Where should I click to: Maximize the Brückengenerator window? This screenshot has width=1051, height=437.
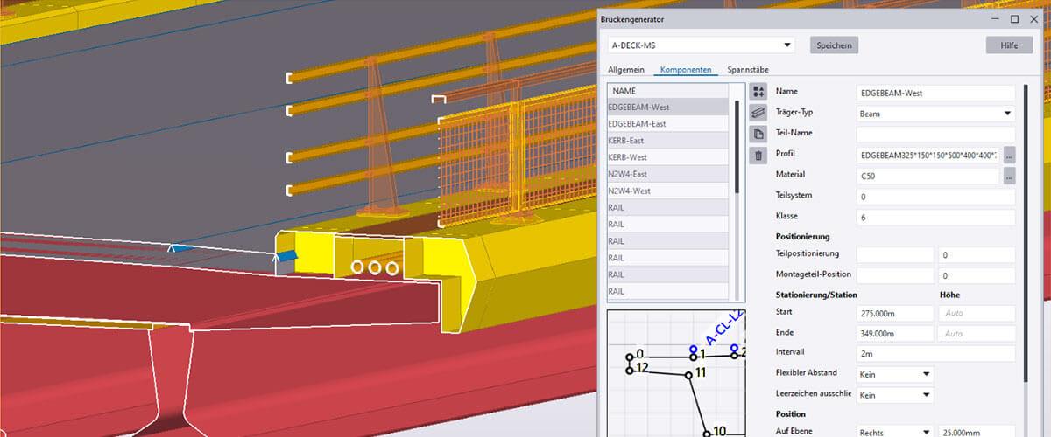[1014, 19]
